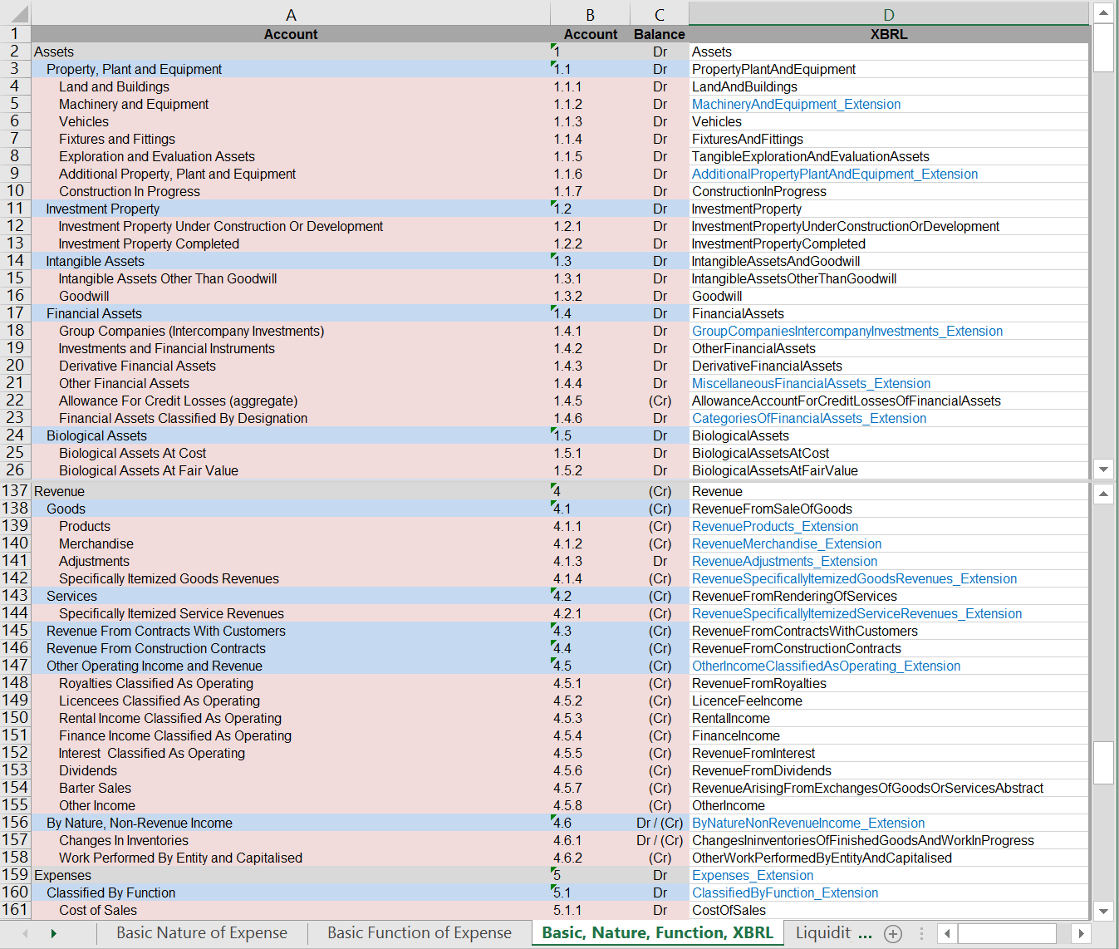This screenshot has width=1119, height=949.
Task: Click bottom pane scroll-down arrow
Action: (1103, 911)
